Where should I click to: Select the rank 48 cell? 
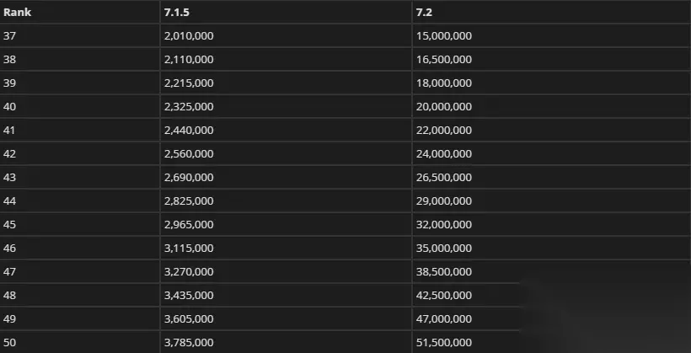pos(10,295)
